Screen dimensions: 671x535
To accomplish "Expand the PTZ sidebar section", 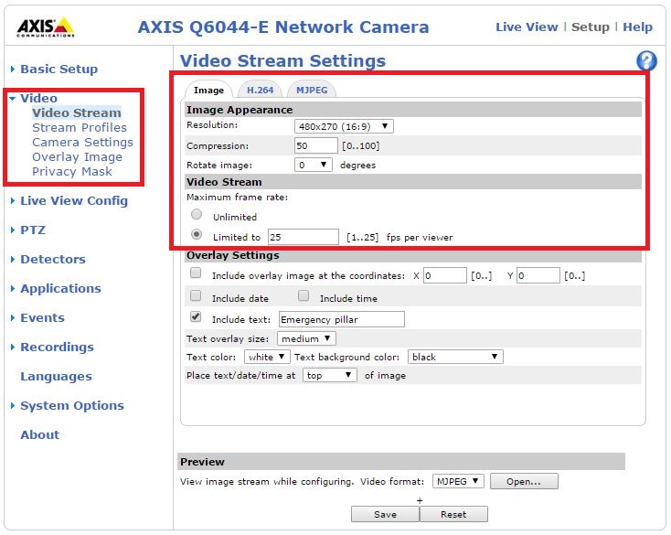I will pos(33,230).
